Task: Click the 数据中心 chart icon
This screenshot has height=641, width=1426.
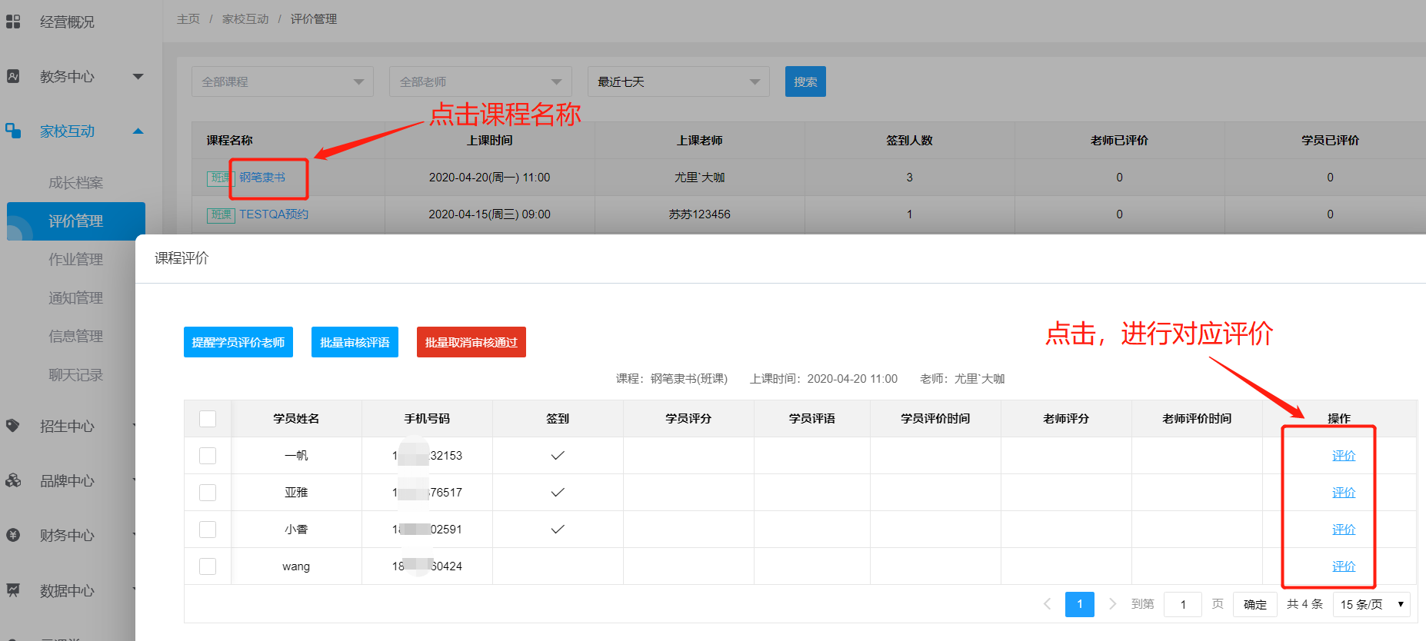Action: (13, 590)
